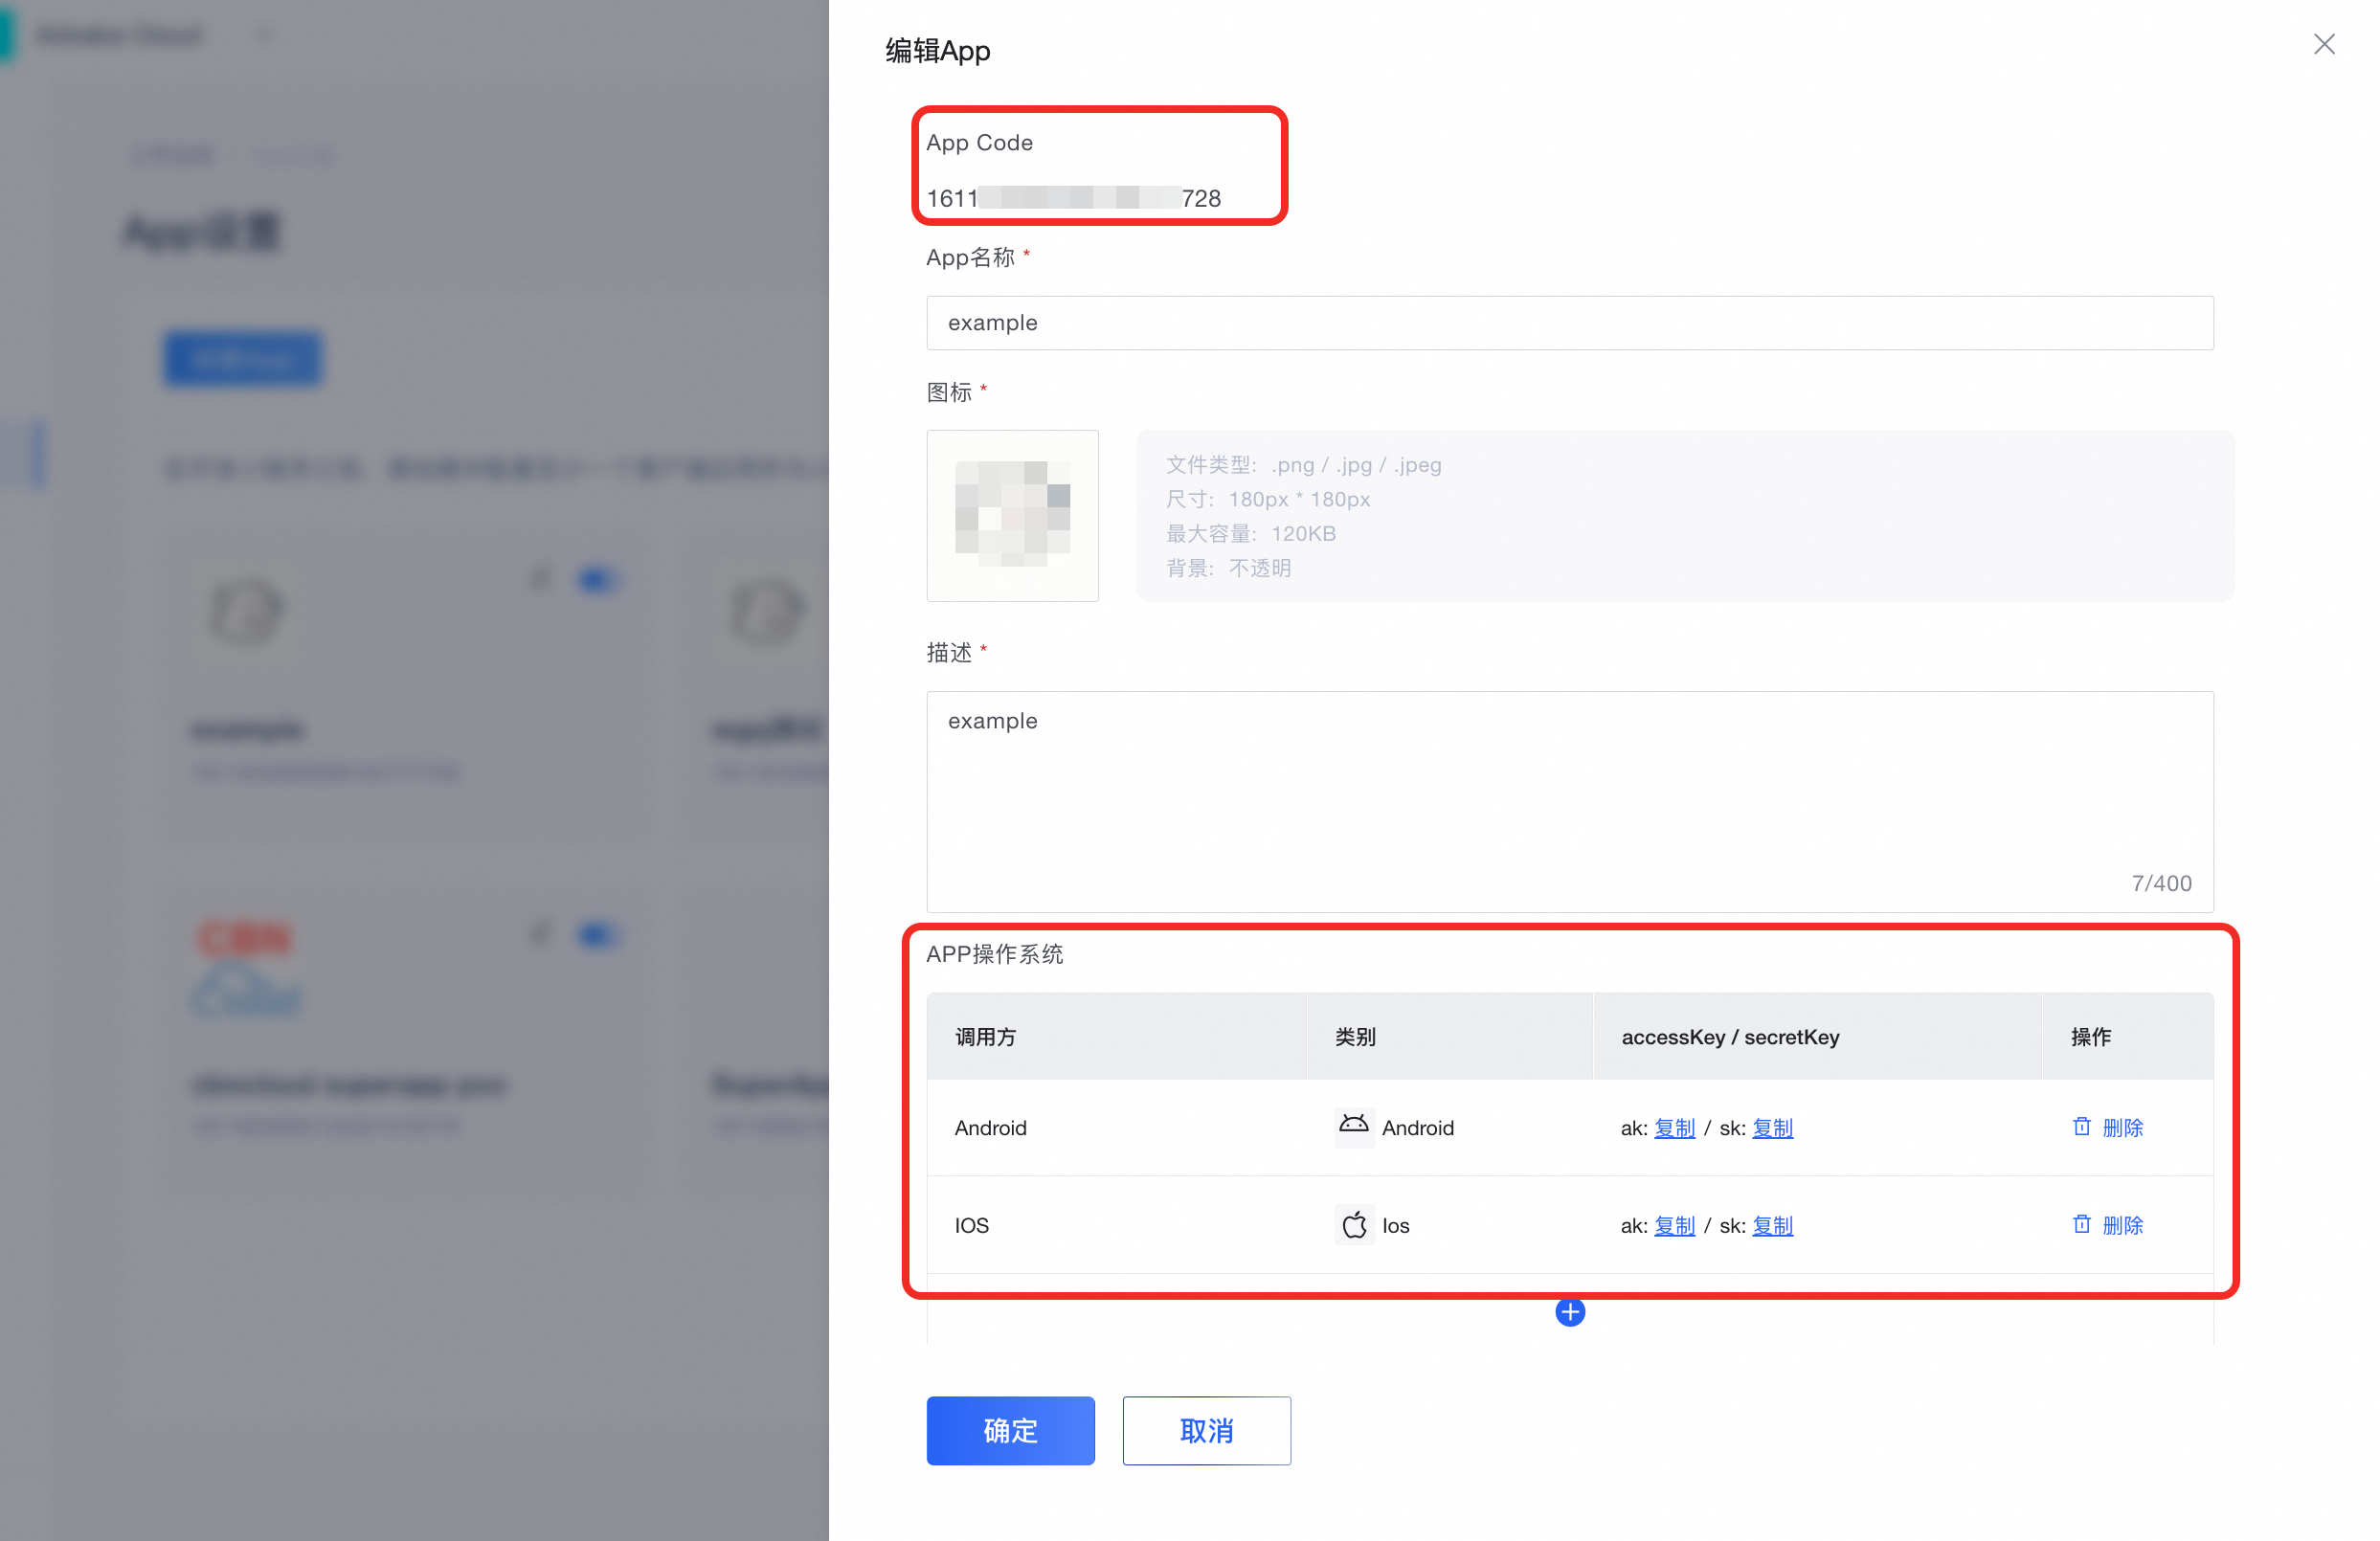The height and width of the screenshot is (1541, 2380).
Task: Click the 取消 button to cancel
Action: 1206,1430
